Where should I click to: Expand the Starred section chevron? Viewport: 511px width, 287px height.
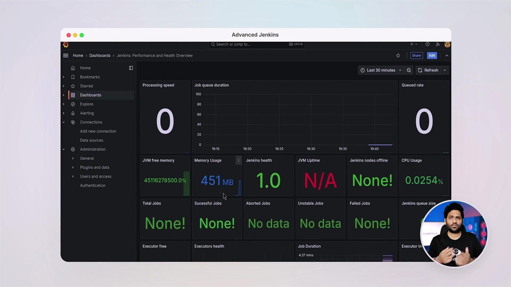pyautogui.click(x=64, y=86)
